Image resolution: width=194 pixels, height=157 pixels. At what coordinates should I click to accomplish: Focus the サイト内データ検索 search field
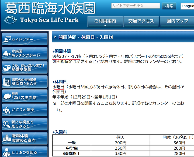click(x=136, y=6)
